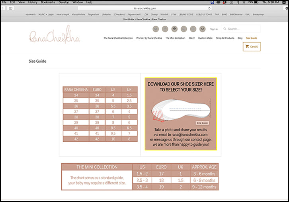This screenshot has width=289, height=202.
Task: Click the Facebook social icon
Action: pos(165,29)
